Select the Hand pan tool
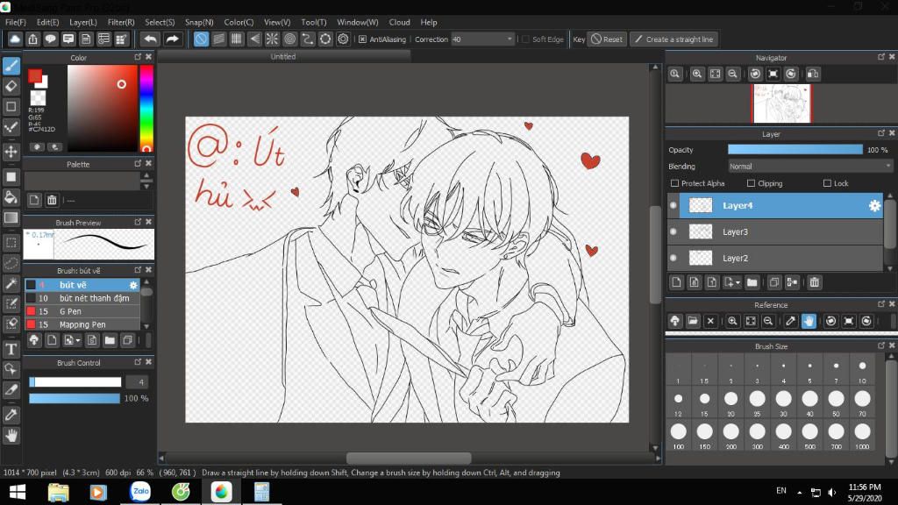 (x=11, y=436)
